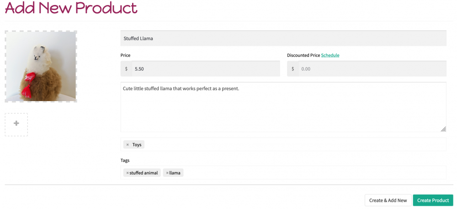457x209 pixels.
Task: Click the Create Product button
Action: pyautogui.click(x=433, y=200)
